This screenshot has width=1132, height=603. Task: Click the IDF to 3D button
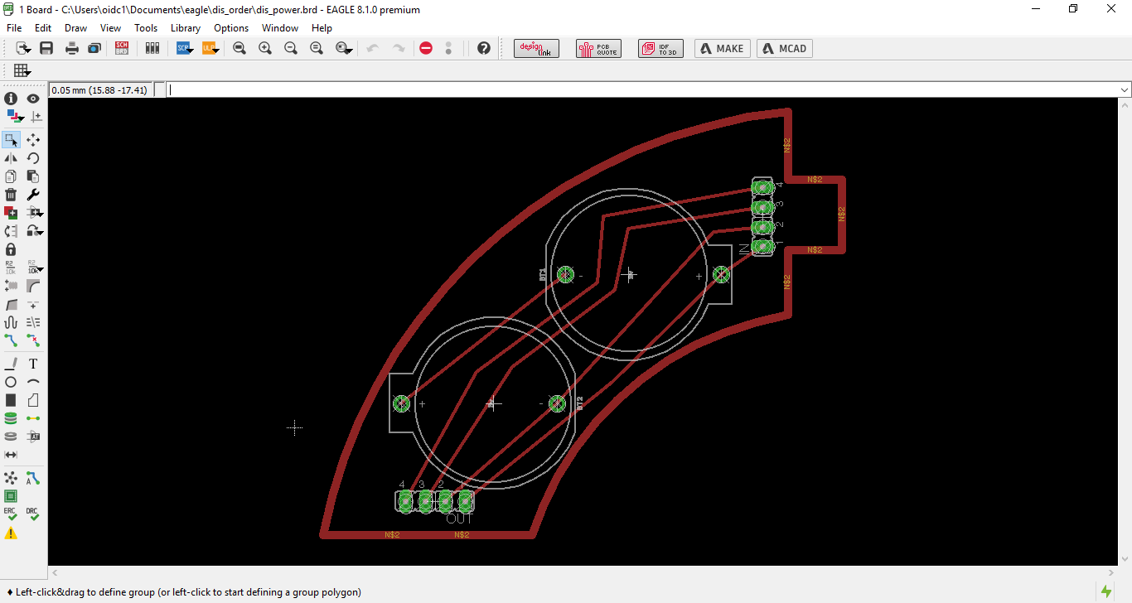click(x=660, y=49)
